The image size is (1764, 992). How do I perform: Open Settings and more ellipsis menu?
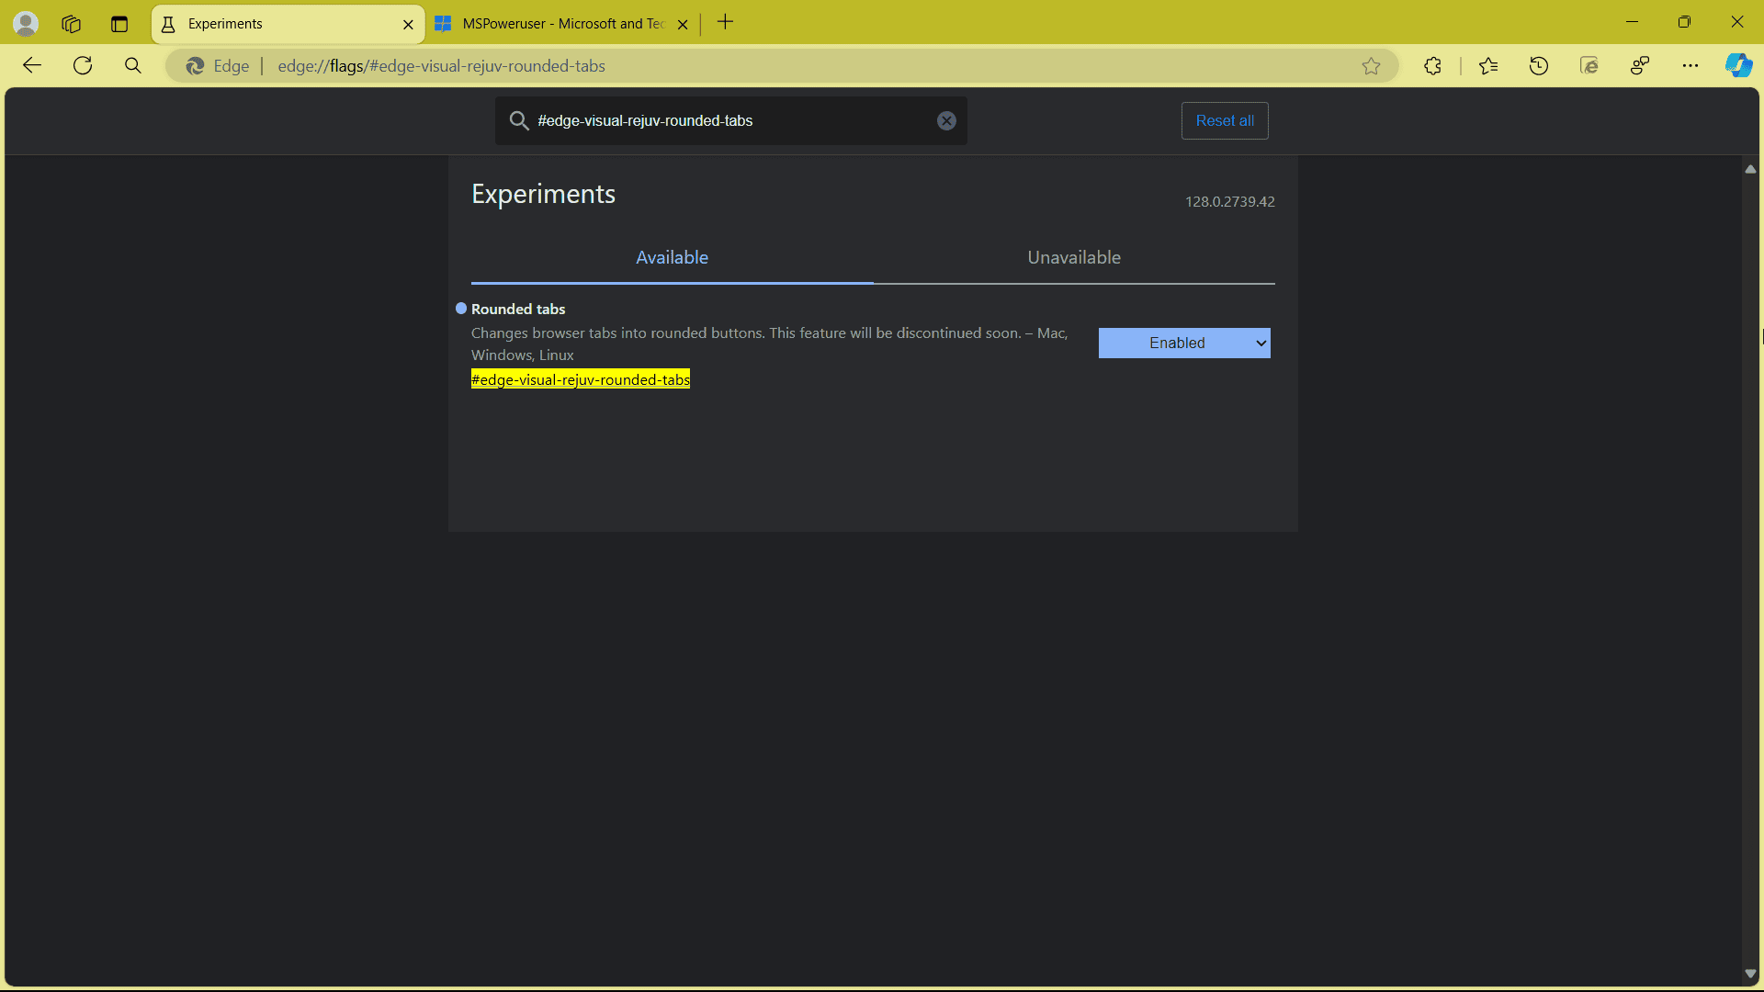click(1690, 65)
